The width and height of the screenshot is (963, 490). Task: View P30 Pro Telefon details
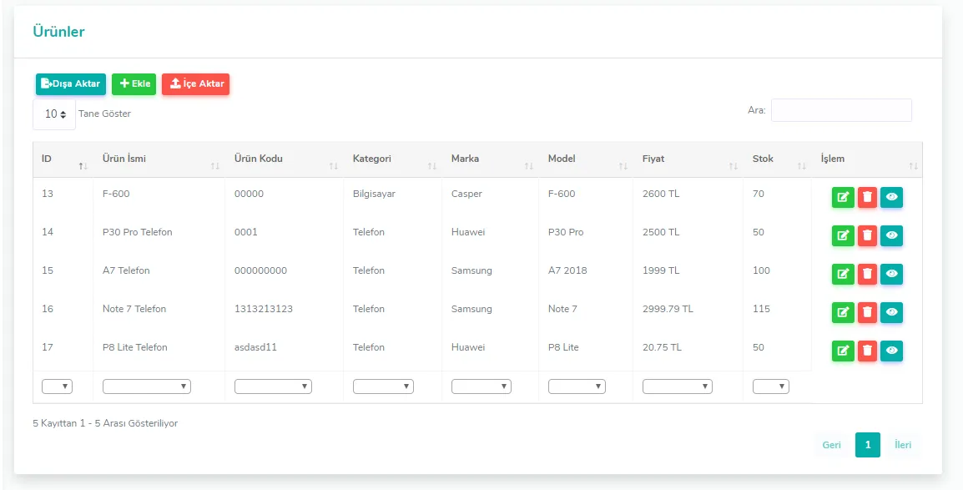point(892,235)
